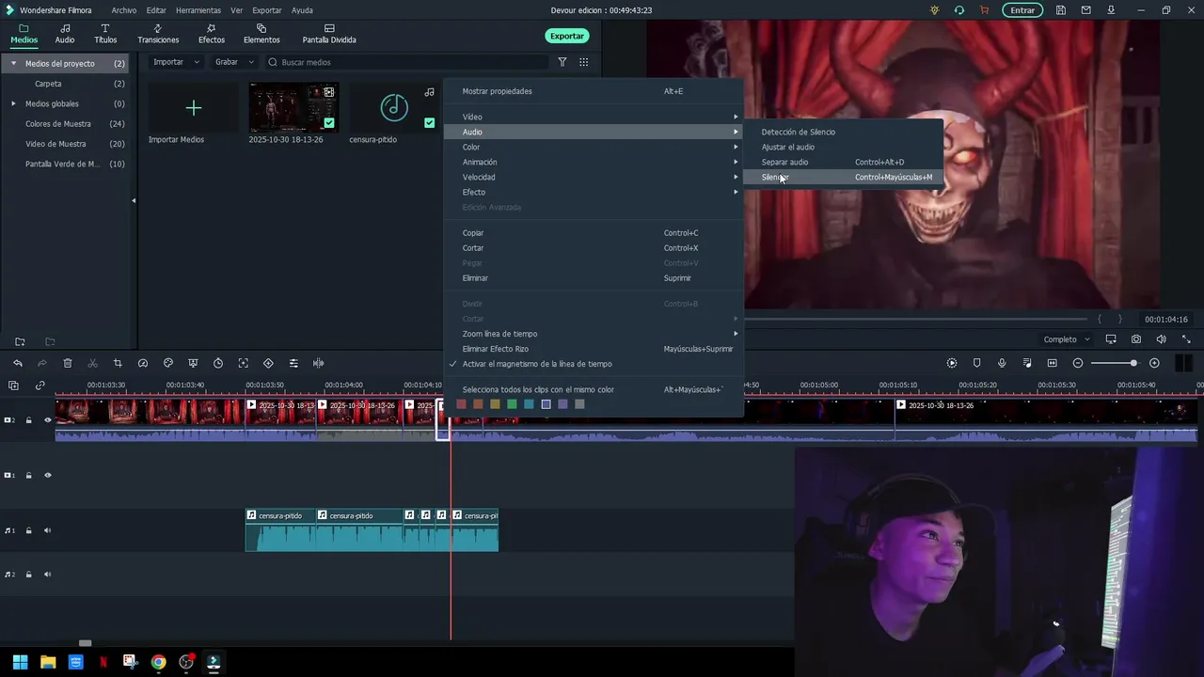The image size is (1204, 677).
Task: Open the shopping cart icon in title bar
Action: pos(984,10)
